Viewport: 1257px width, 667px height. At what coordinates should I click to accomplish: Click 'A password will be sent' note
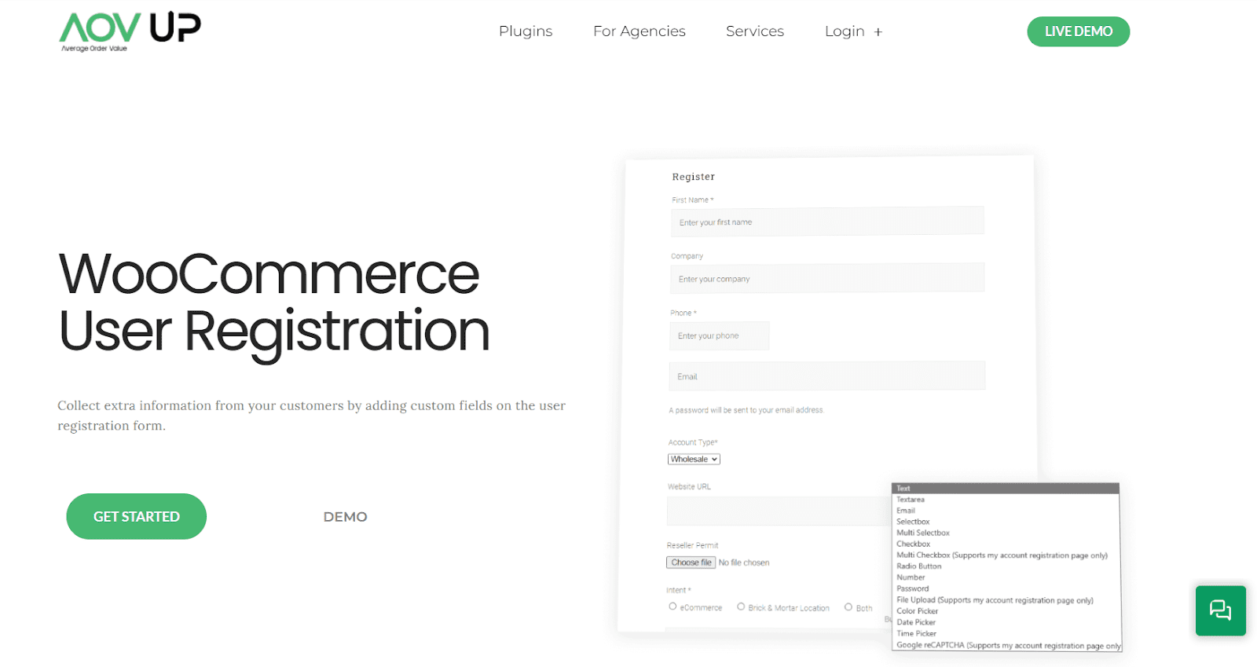pyautogui.click(x=746, y=410)
